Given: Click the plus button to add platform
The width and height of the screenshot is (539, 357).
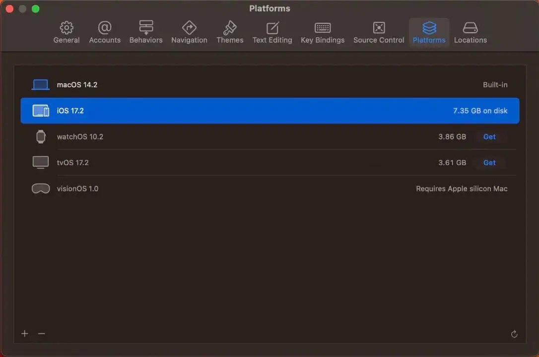Looking at the screenshot, I should 25,334.
